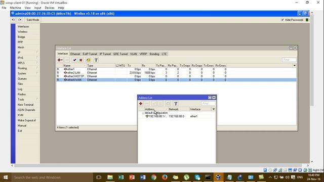
Task: Switch to the Ethernet tab
Action: pos(75,54)
